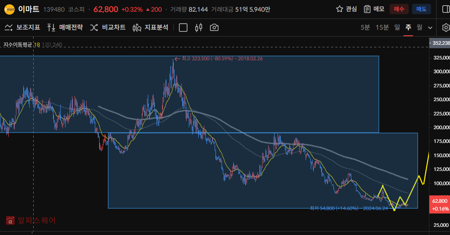The width and height of the screenshot is (450, 235).
Task: Click the 200,000 price axis tick
Action: [441, 127]
